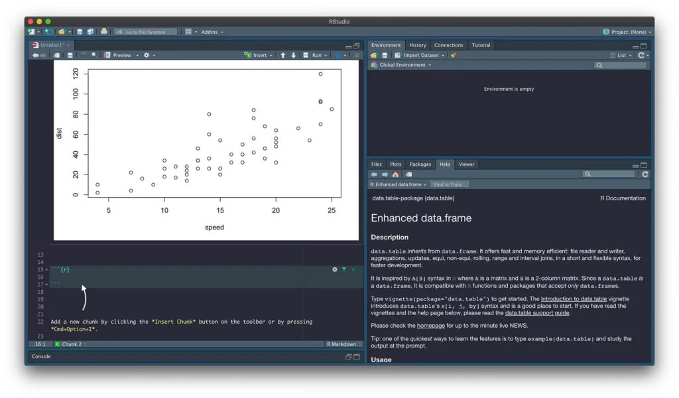Save all open documents
Viewport: 679px width, 398px height.
(90, 32)
